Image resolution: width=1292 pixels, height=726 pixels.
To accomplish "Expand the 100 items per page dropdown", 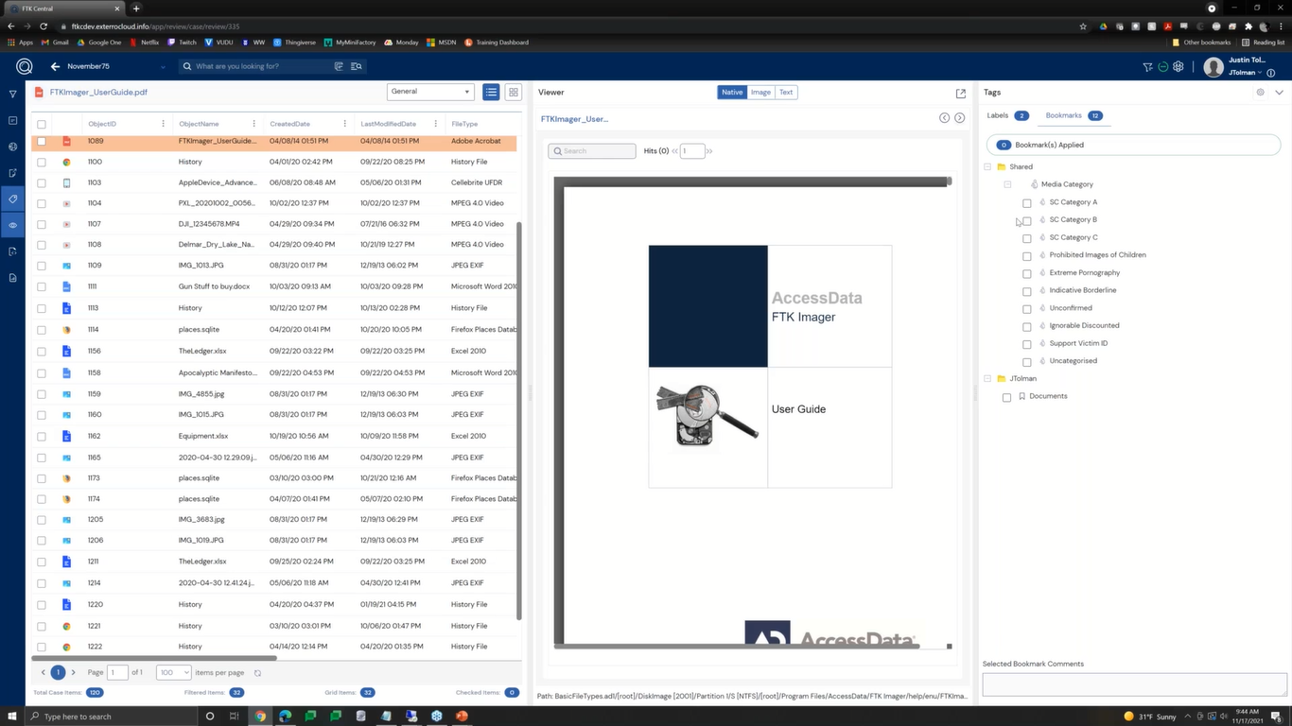I will 174,672.
